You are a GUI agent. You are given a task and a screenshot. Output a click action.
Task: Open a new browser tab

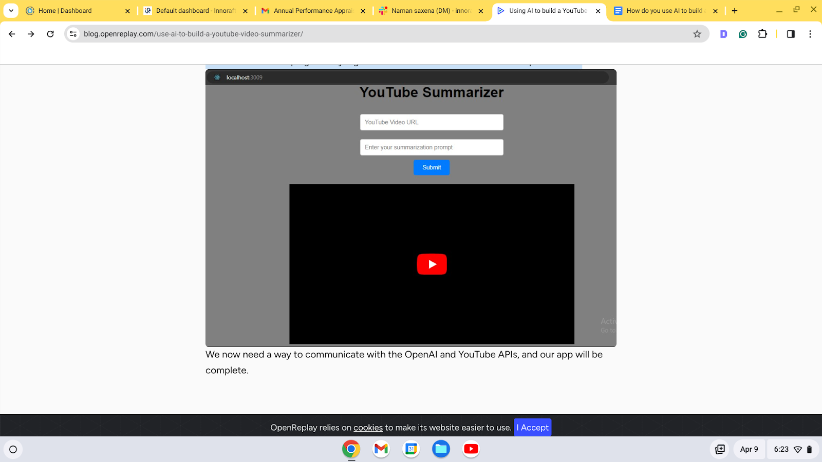pos(735,10)
